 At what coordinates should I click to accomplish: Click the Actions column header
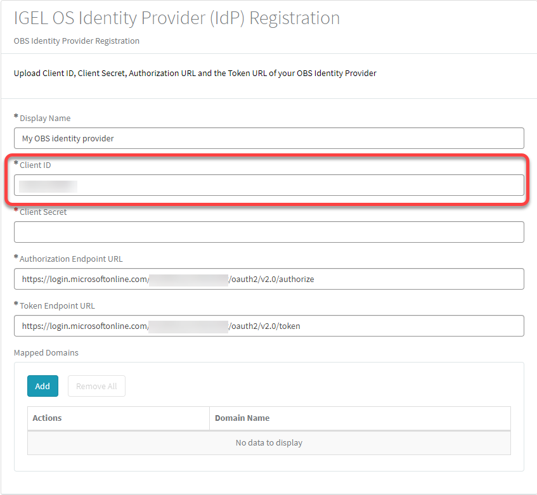(48, 418)
